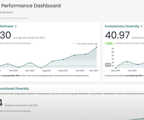Click 'Diversity measured in Q4 2023' text
Viewport: 144px width, 120px height.
(x=21, y=105)
